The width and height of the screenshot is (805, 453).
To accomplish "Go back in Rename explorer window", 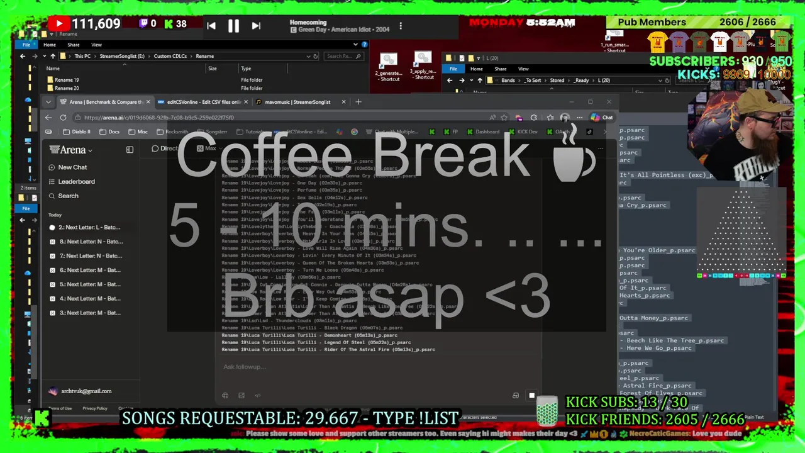I will pyautogui.click(x=23, y=56).
